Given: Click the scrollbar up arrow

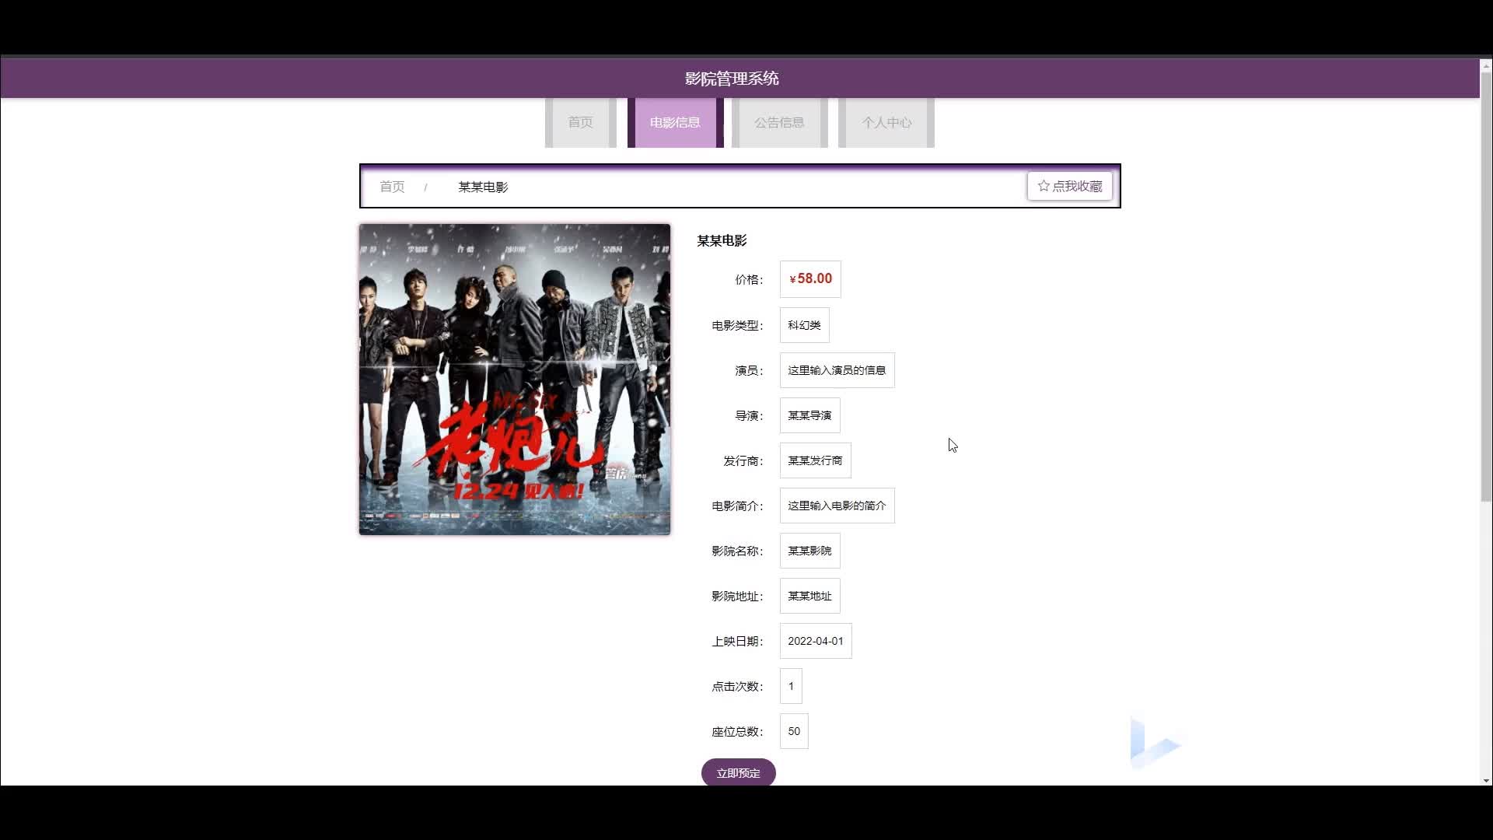Looking at the screenshot, I should coord(1486,65).
